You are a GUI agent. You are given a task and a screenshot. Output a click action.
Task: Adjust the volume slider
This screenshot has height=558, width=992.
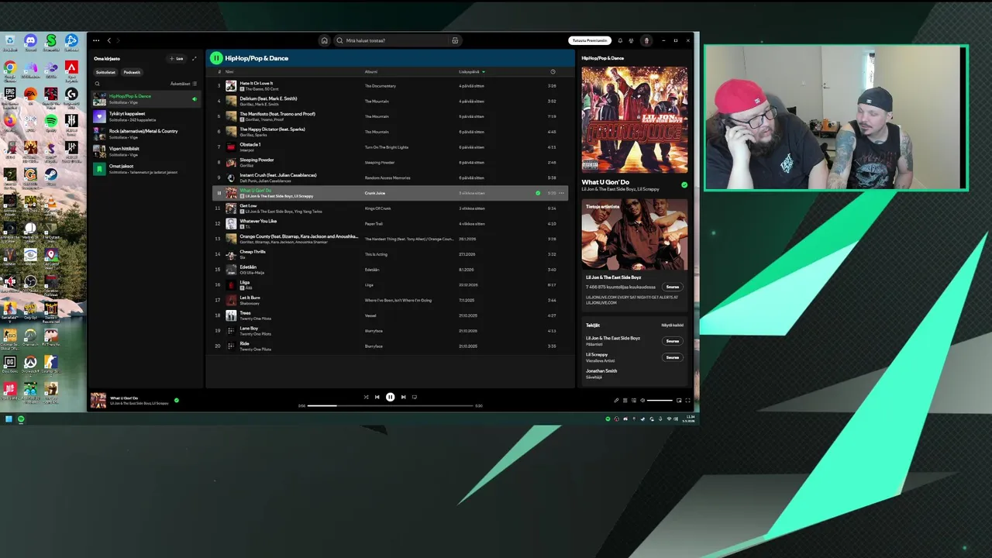point(660,400)
